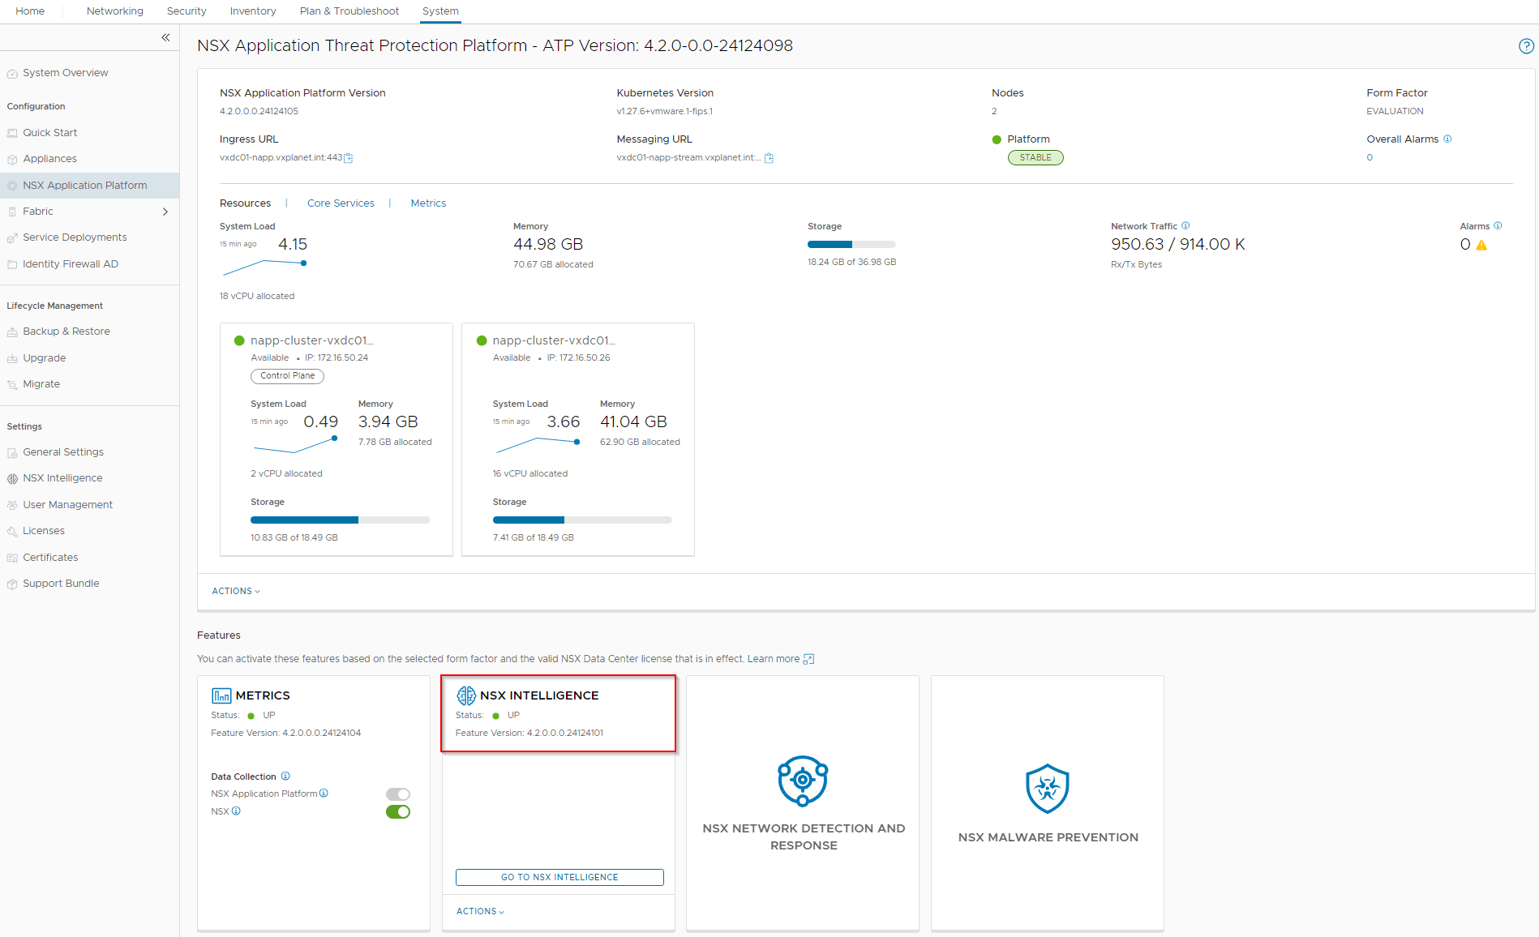
Task: Collapse the sidebar with double-chevron icon
Action: (x=165, y=37)
